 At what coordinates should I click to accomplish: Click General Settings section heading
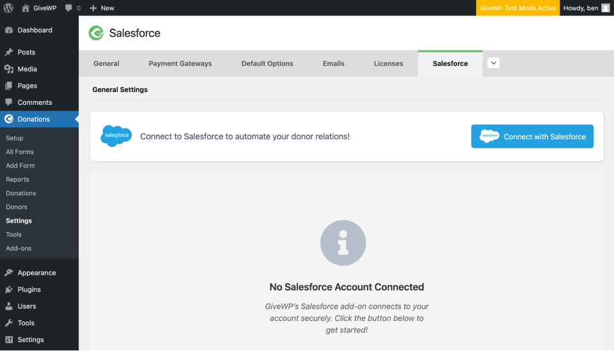[x=120, y=90]
